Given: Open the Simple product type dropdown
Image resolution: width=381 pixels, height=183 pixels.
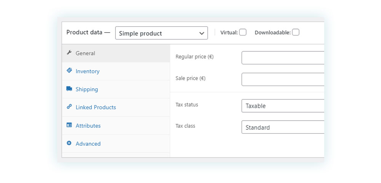Looking at the screenshot, I should click(162, 33).
